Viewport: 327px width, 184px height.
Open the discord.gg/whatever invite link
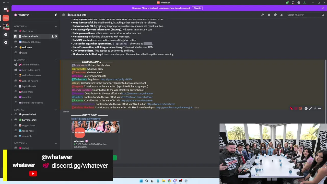coord(86,119)
